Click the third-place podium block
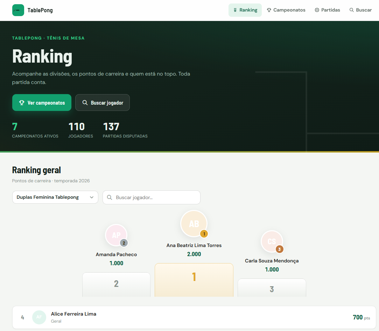The width and height of the screenshot is (379, 331). (272, 288)
